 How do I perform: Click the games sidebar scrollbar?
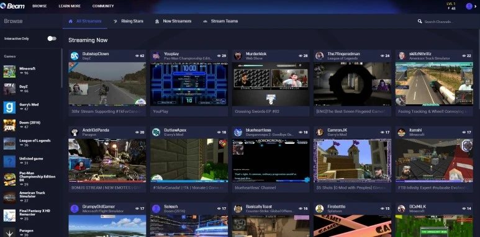[61, 68]
